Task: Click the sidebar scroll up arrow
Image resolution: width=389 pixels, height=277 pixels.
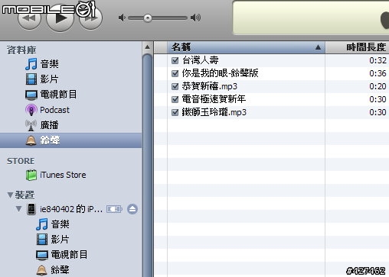Action: coord(147,47)
